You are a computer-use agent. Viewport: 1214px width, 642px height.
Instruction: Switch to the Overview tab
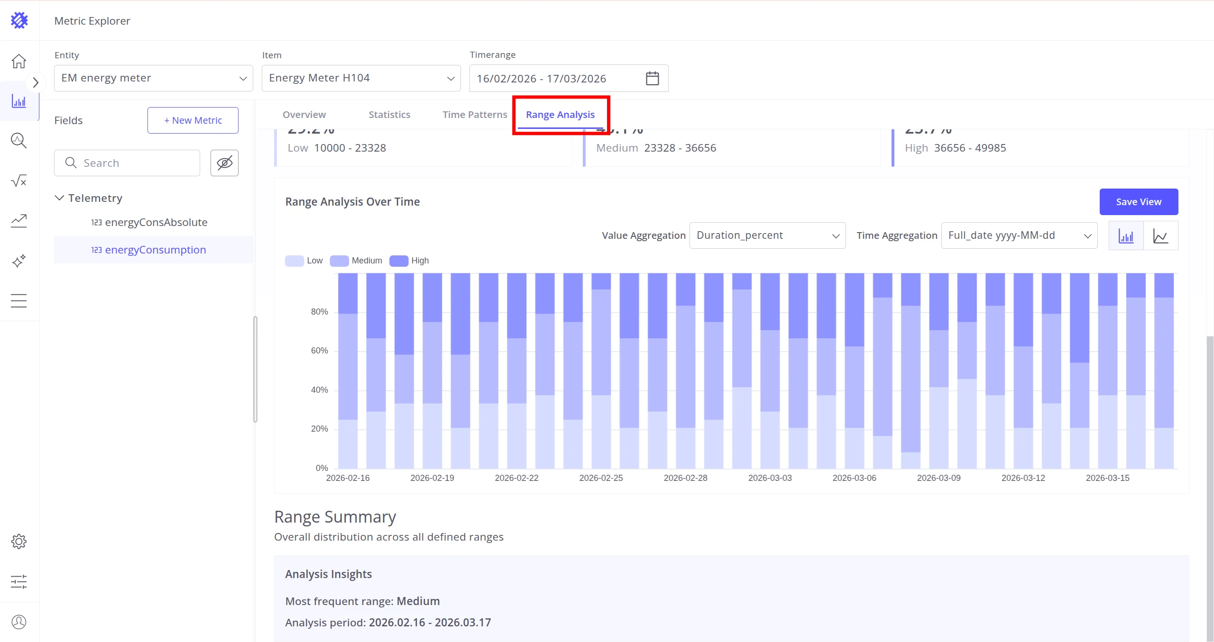click(304, 115)
